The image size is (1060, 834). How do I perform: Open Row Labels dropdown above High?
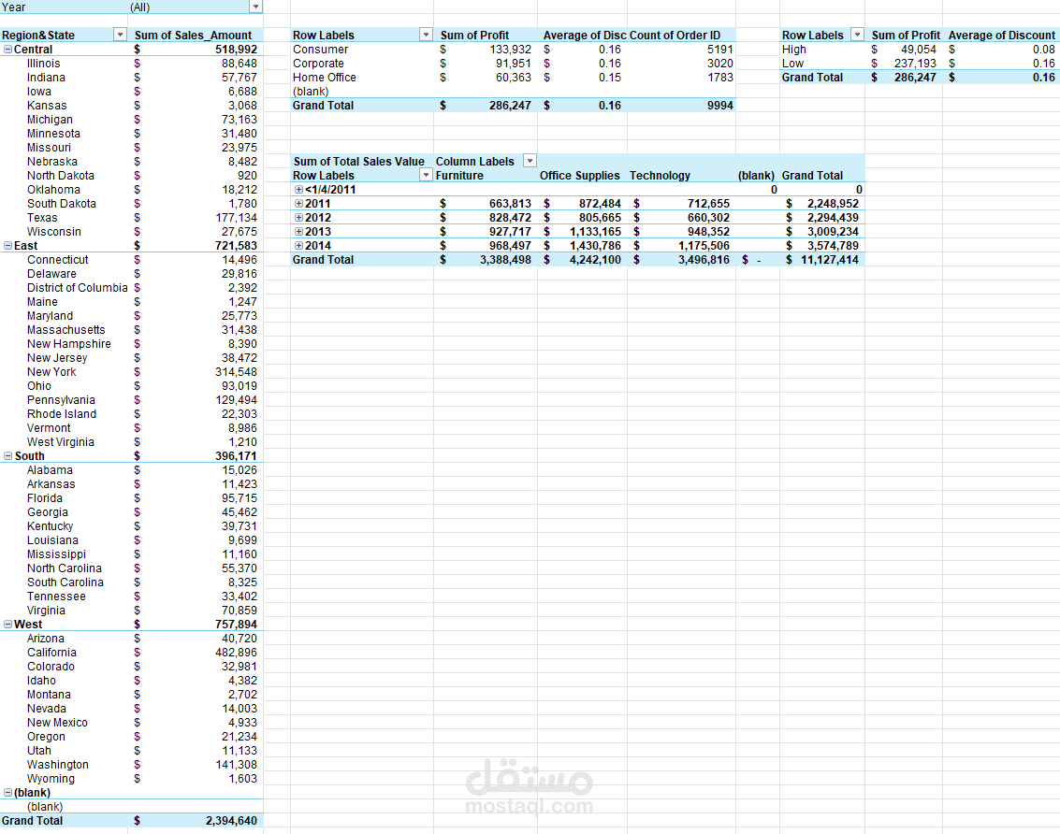(857, 35)
